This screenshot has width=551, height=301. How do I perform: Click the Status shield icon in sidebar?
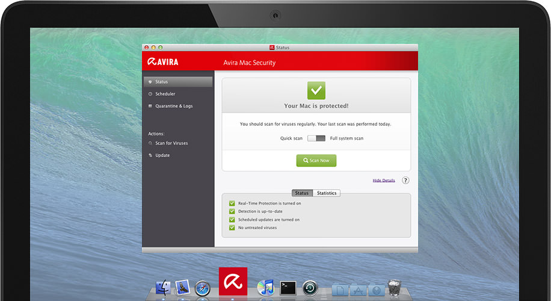tap(150, 82)
